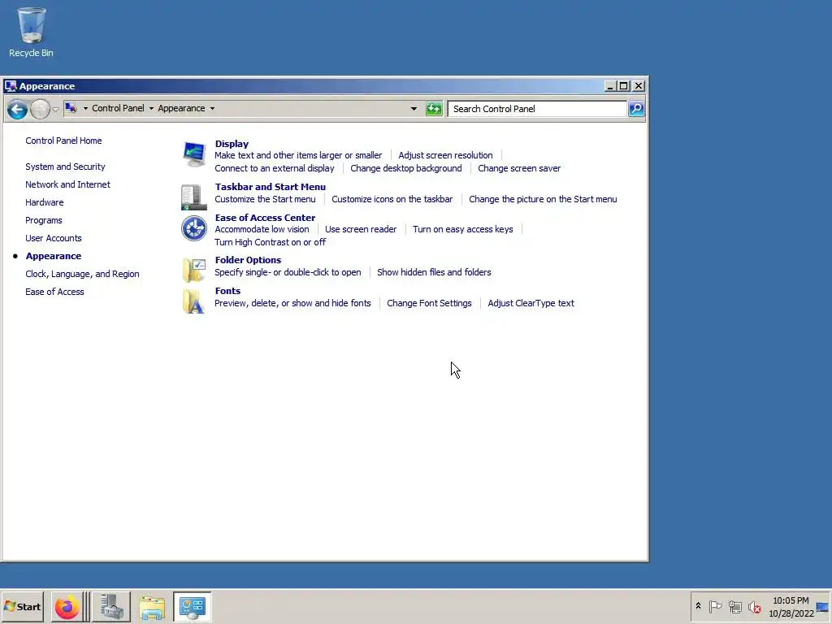Image resolution: width=832 pixels, height=624 pixels.
Task: Click Show hidden files and folders
Action: pos(434,272)
